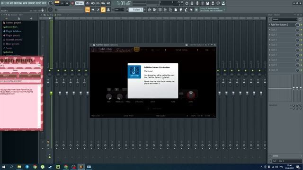The height and width of the screenshot is (170, 303).
Task: Click the question mark quick help icon
Action: 202,3
